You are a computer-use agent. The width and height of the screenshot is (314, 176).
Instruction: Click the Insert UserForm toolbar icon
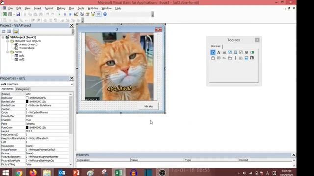pyautogui.click(x=10, y=14)
